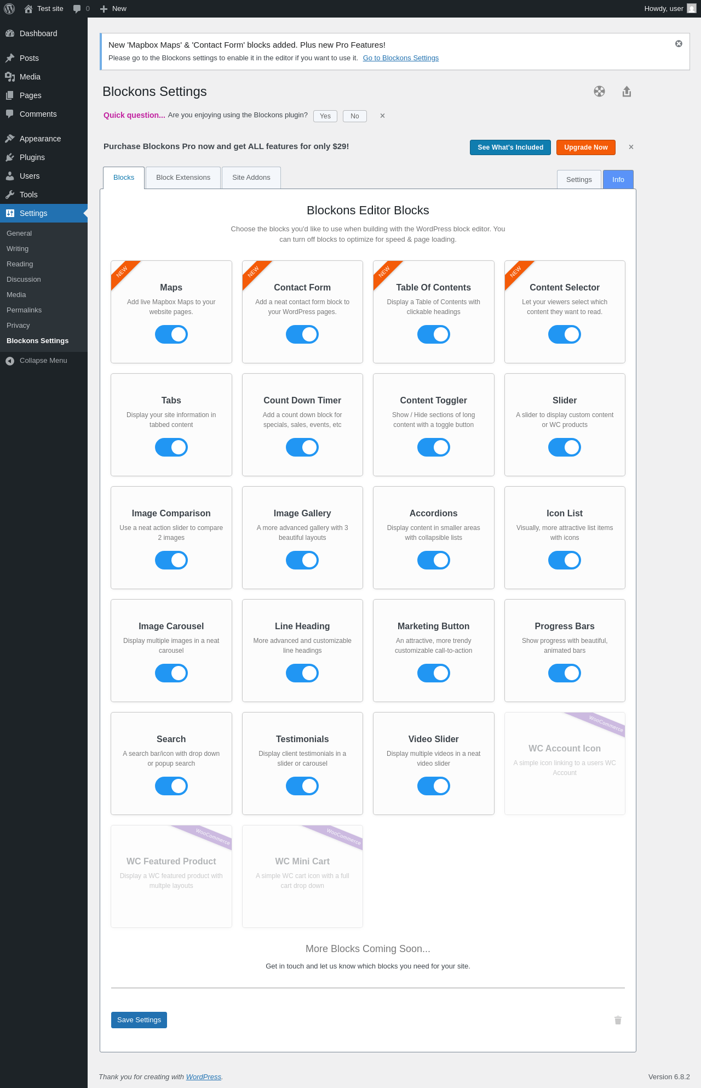Image resolution: width=701 pixels, height=1088 pixels.
Task: Switch off the Slider block
Action: [x=565, y=447]
